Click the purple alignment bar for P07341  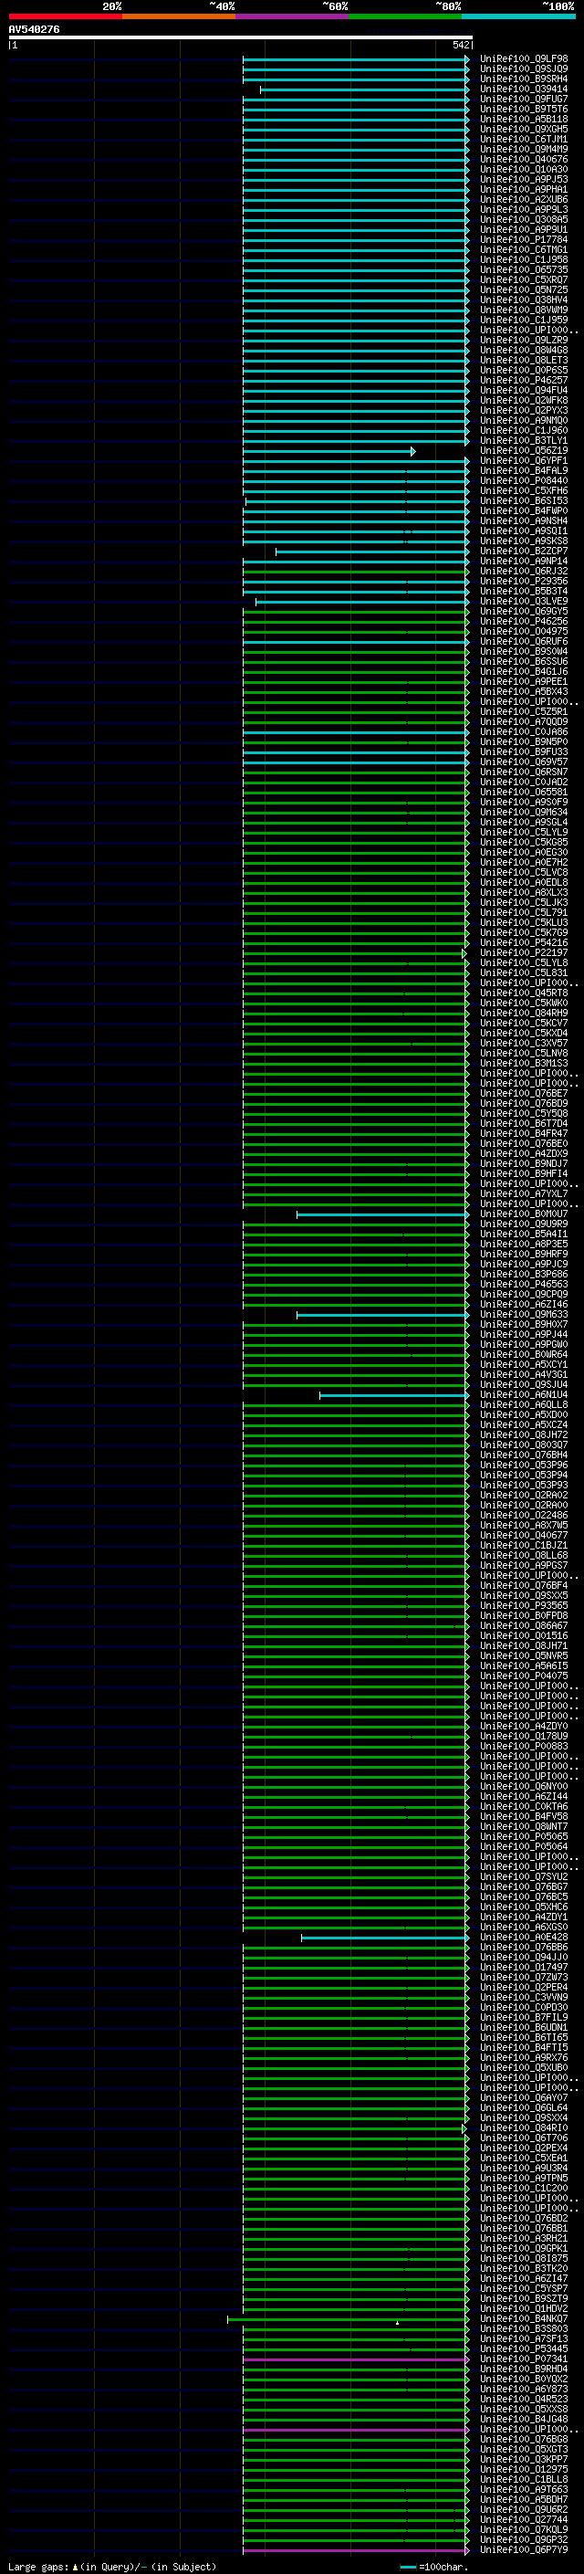pos(355,2359)
